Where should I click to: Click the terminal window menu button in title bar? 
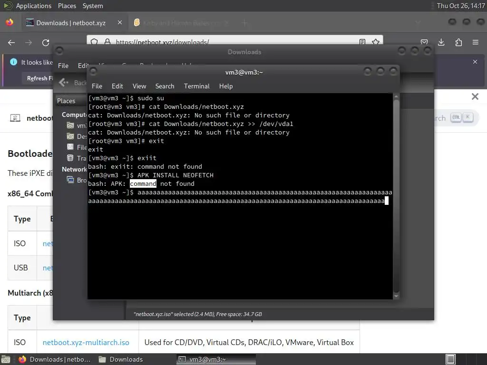pyautogui.click(x=93, y=72)
